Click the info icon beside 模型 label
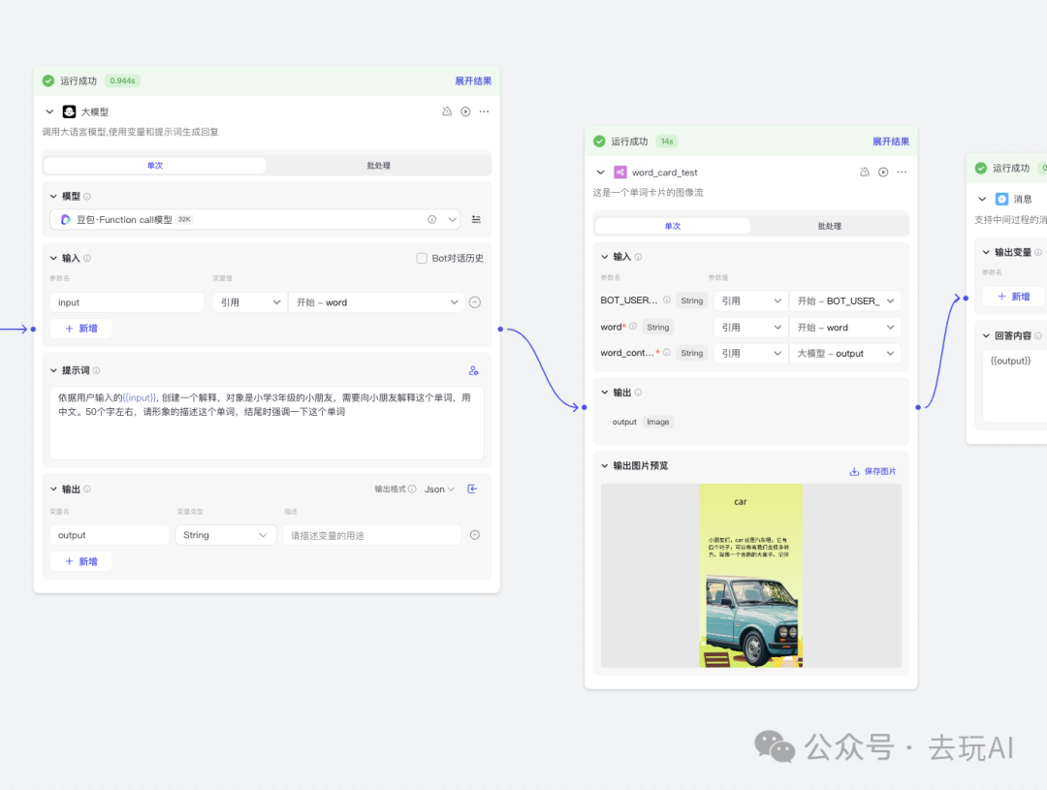 (87, 197)
